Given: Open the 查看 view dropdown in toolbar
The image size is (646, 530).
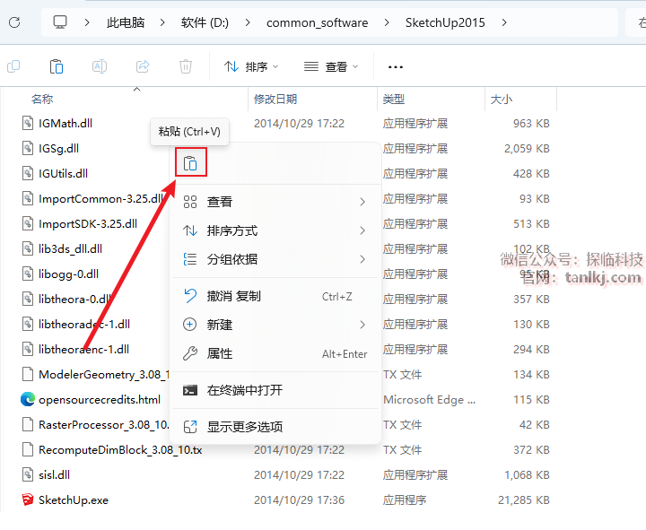Looking at the screenshot, I should [x=331, y=66].
